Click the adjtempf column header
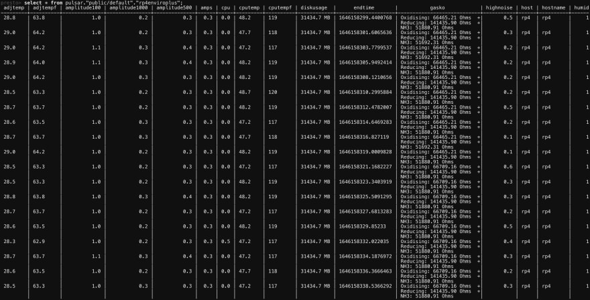This screenshot has height=300, width=590. point(44,7)
